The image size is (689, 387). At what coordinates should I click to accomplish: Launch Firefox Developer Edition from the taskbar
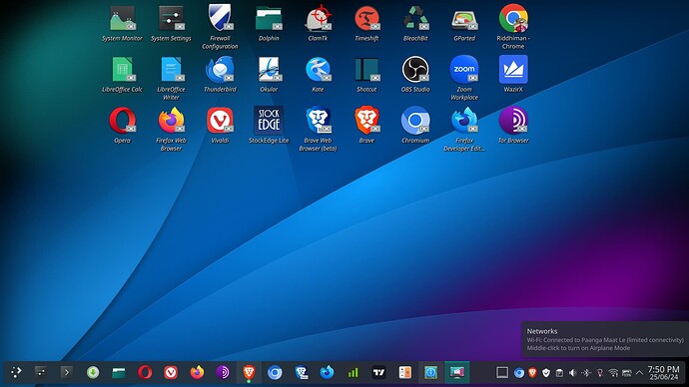coord(327,372)
